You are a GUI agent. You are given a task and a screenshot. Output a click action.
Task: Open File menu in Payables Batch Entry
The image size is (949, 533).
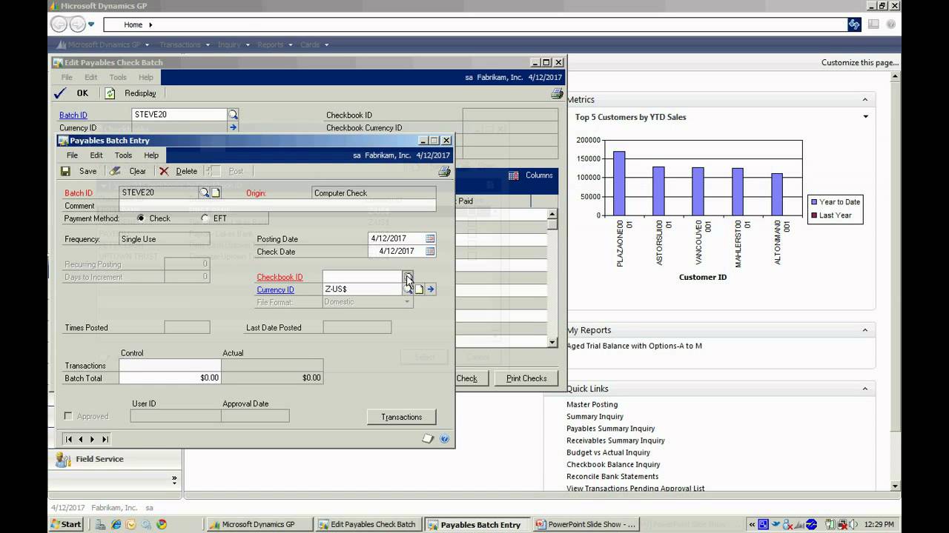(72, 155)
